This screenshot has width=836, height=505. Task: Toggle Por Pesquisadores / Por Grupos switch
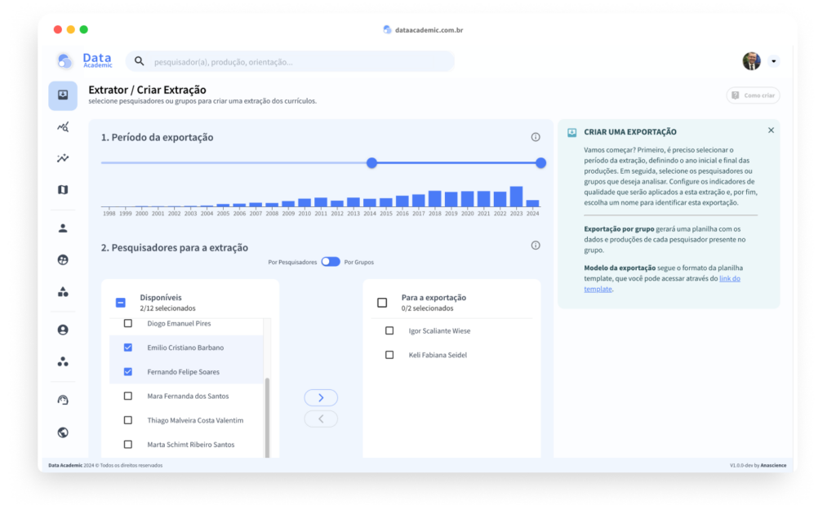click(x=330, y=262)
